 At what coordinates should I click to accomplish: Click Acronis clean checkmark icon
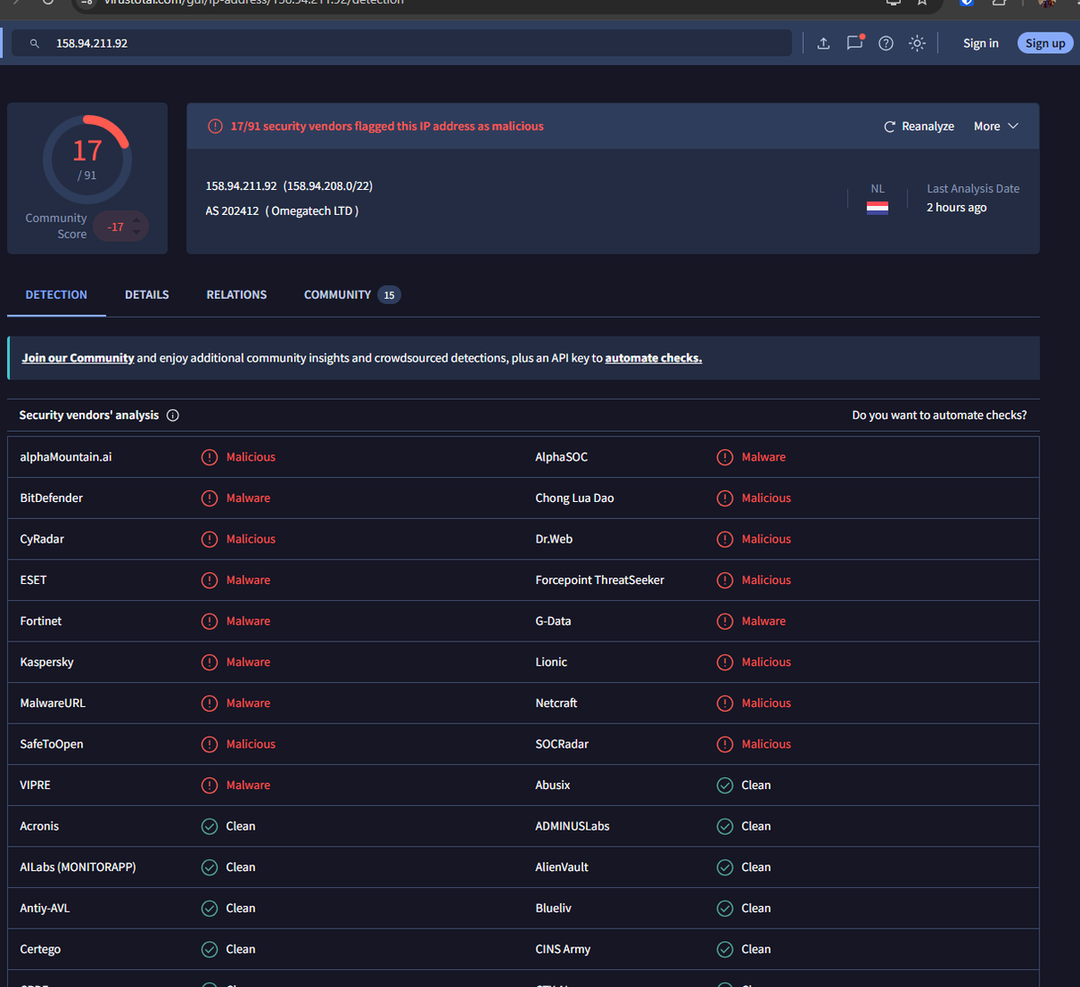(x=210, y=826)
